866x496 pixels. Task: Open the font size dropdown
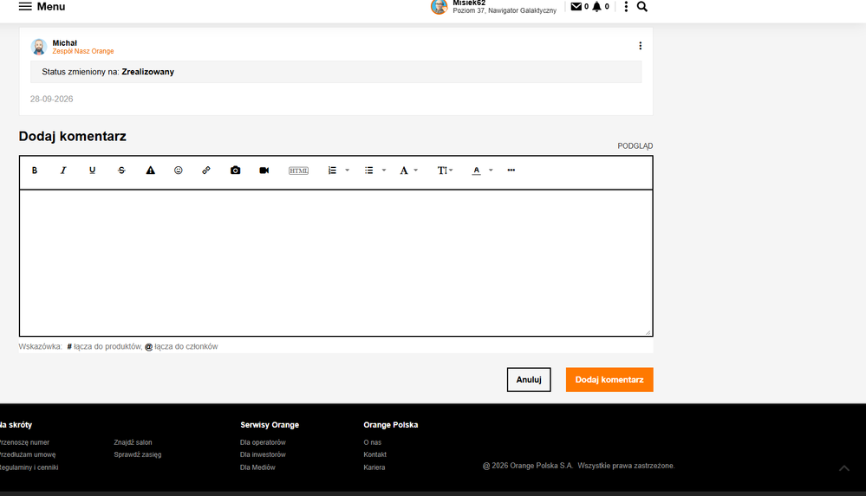(446, 171)
